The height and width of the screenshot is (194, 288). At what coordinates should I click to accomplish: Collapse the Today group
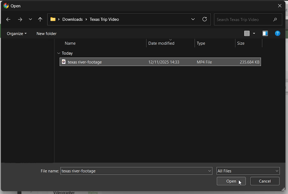tap(59, 53)
